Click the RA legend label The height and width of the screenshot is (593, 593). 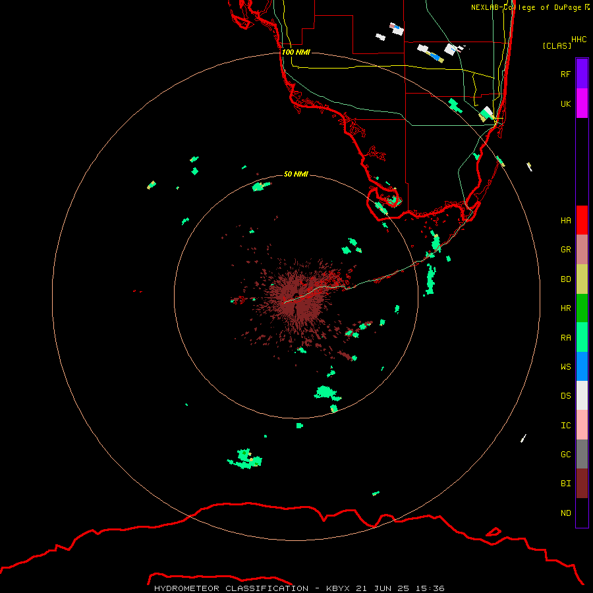coord(565,337)
